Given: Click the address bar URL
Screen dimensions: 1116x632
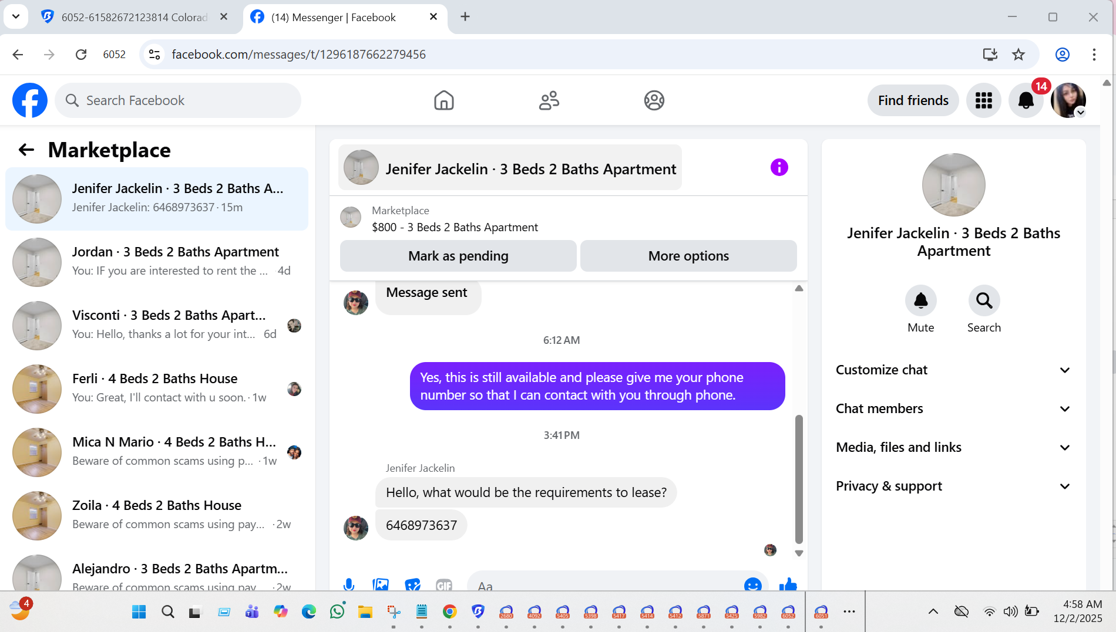Looking at the screenshot, I should click(298, 55).
